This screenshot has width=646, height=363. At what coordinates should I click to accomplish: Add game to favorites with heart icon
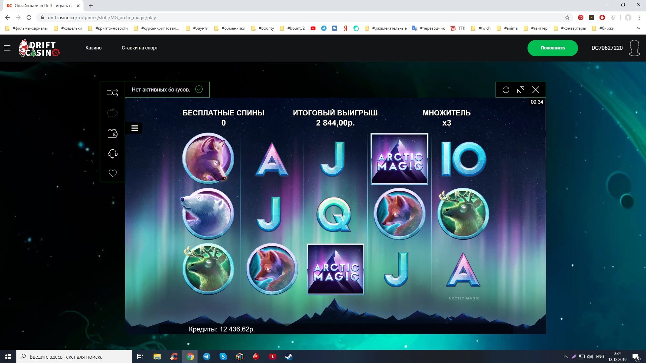(x=112, y=173)
